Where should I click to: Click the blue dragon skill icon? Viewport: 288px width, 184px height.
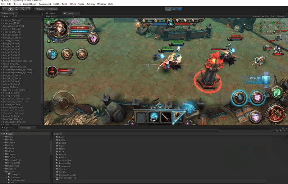point(239,98)
